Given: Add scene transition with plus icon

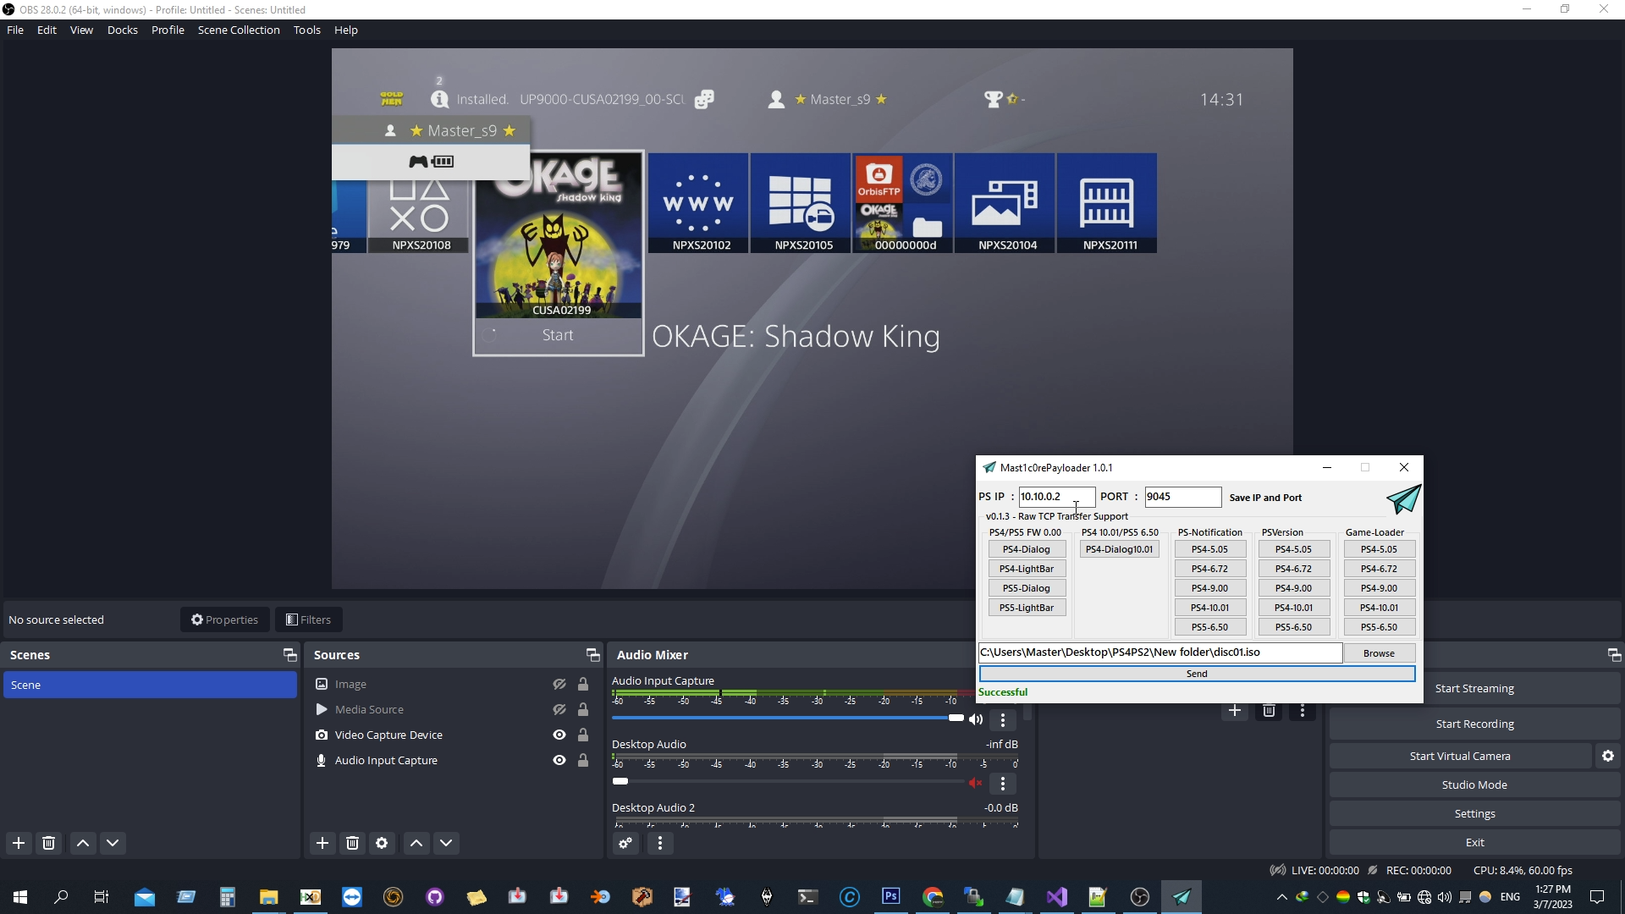Looking at the screenshot, I should [1235, 711].
